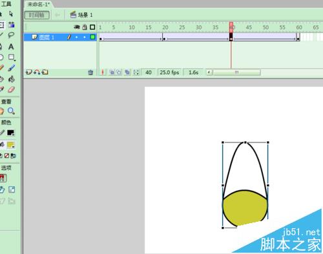The image size is (323, 254).
Task: Toggle Snap to Objects magnet option
Action: [3, 178]
